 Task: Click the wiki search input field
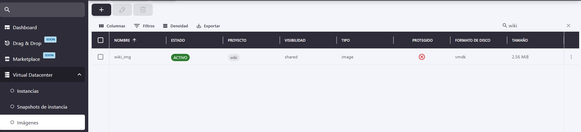(x=535, y=26)
